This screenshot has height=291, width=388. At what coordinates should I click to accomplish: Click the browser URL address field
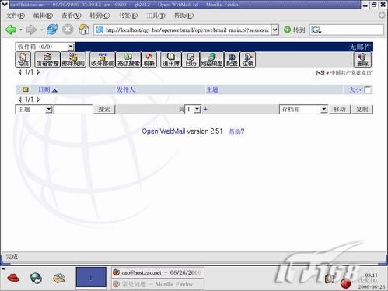[187, 30]
